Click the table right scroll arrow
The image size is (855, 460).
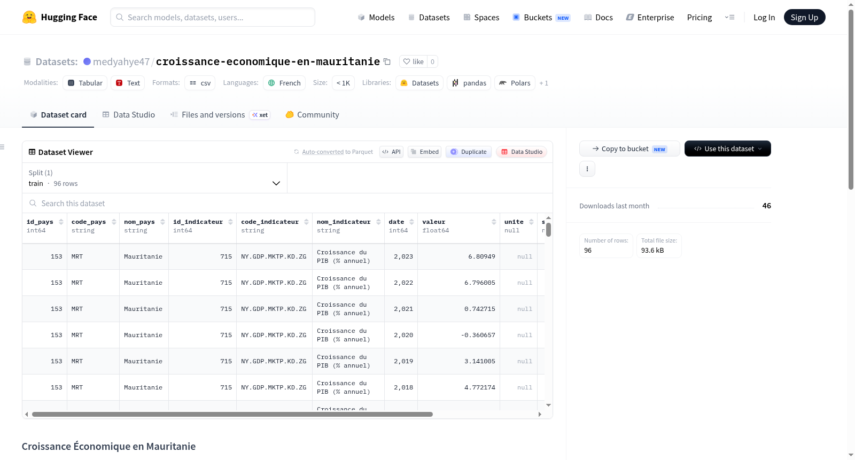(x=540, y=414)
